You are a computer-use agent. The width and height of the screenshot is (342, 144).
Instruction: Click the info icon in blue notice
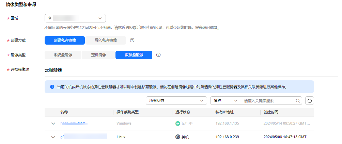52,87
